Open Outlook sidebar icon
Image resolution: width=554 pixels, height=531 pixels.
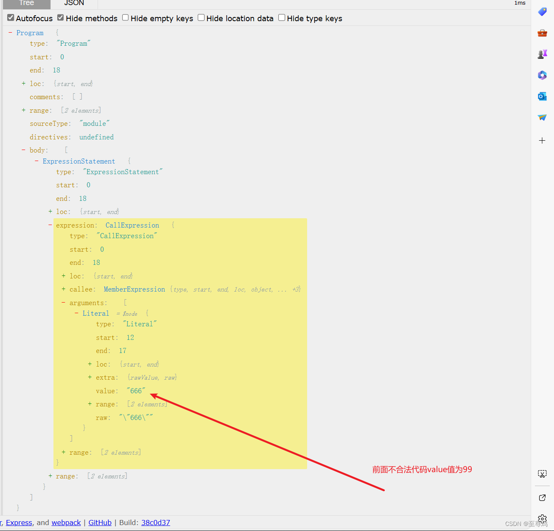[542, 96]
